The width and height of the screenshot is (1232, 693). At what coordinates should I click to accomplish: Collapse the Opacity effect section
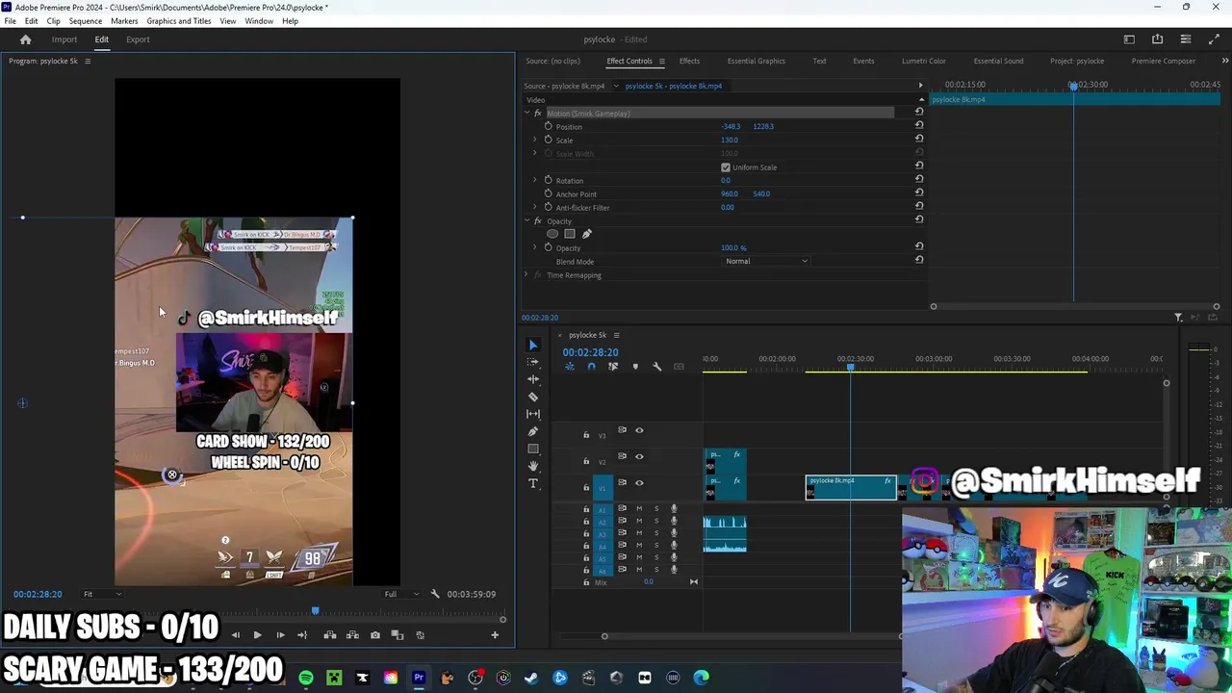526,220
